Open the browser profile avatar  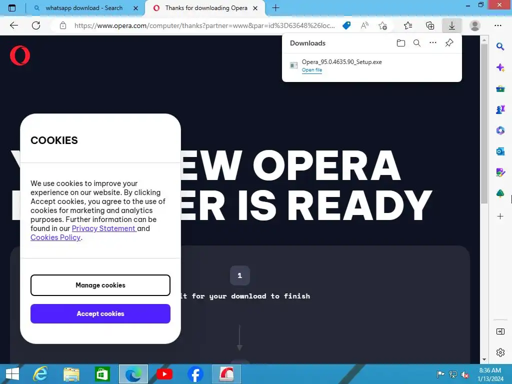(x=475, y=25)
